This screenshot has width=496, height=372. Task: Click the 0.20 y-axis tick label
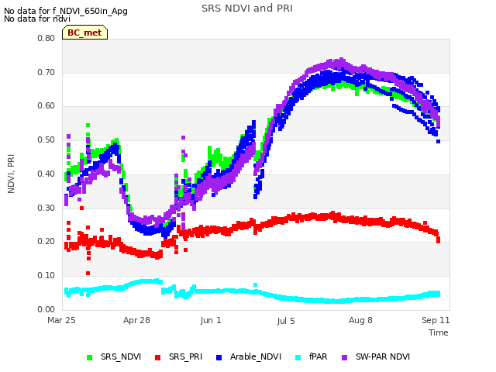coord(46,242)
